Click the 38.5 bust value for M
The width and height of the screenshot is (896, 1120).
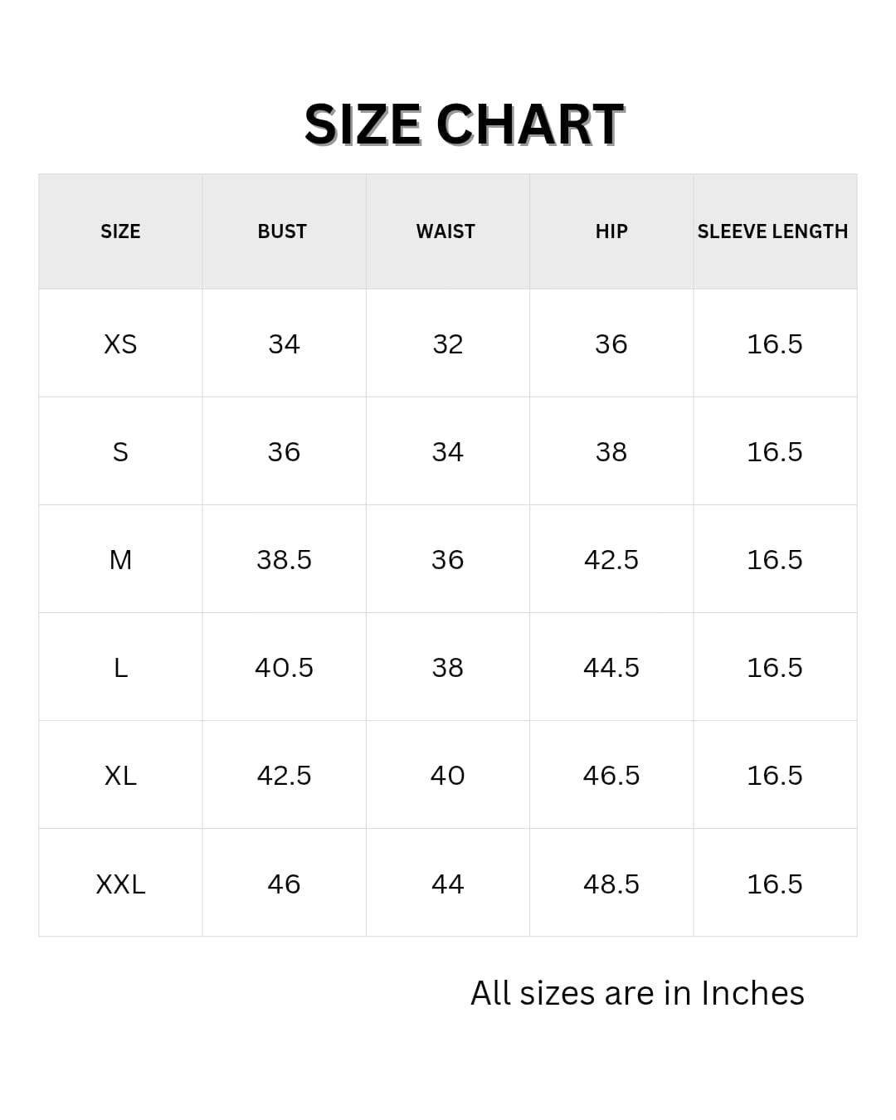click(284, 560)
